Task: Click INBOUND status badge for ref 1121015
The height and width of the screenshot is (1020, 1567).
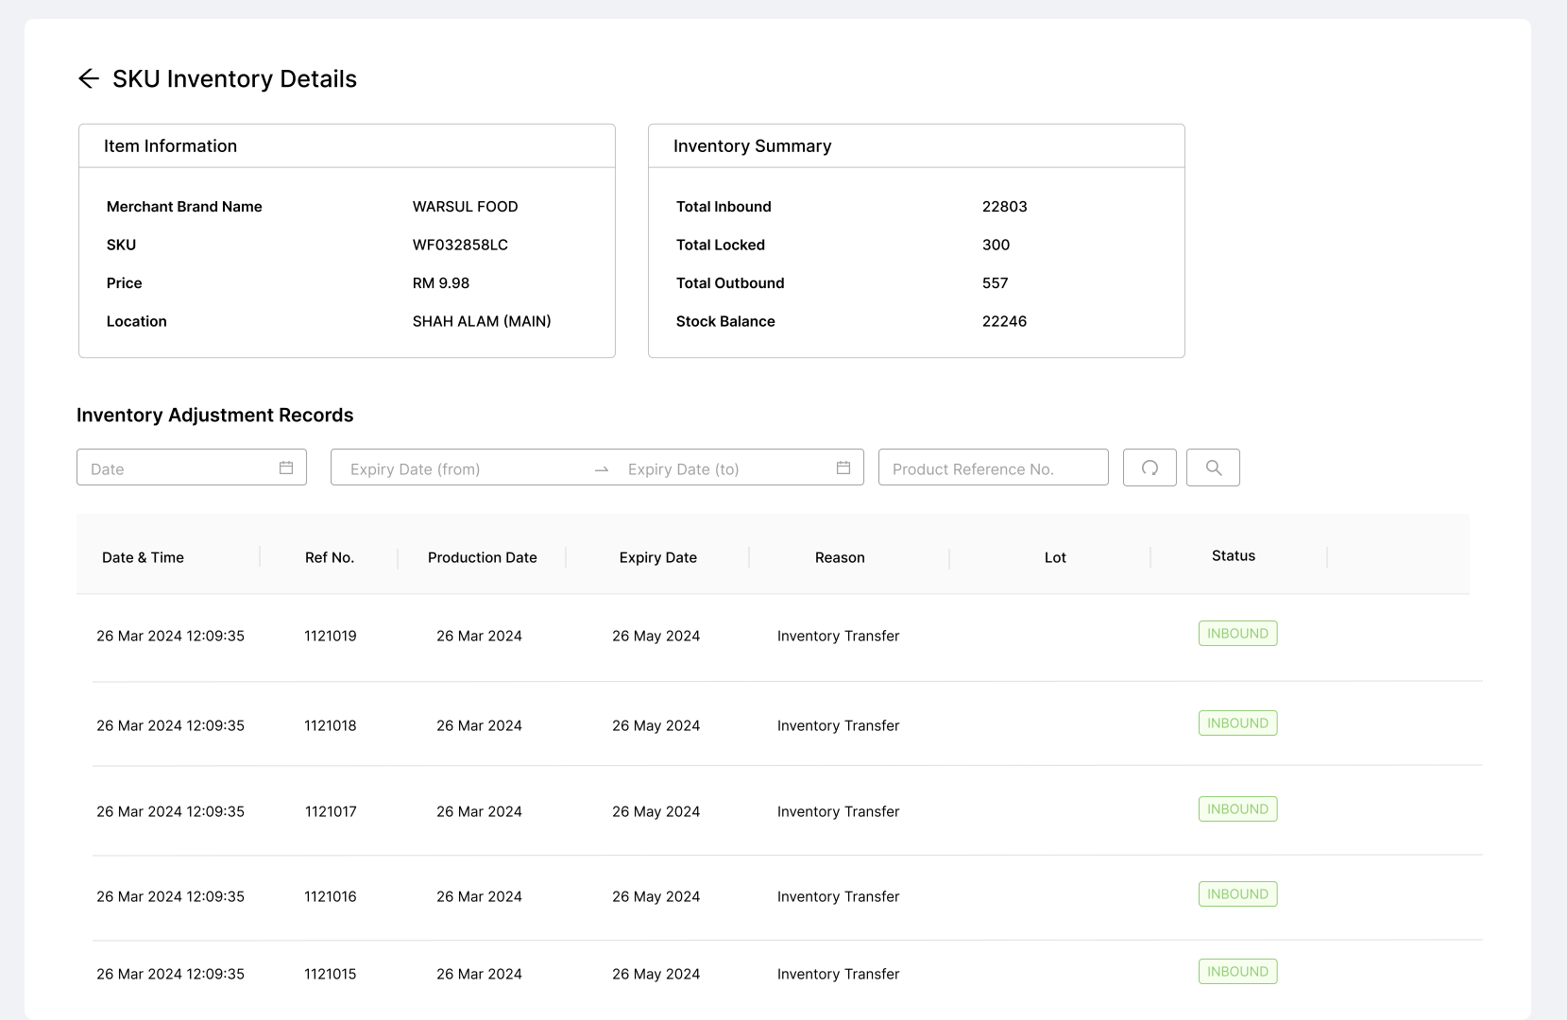Action: (1238, 972)
